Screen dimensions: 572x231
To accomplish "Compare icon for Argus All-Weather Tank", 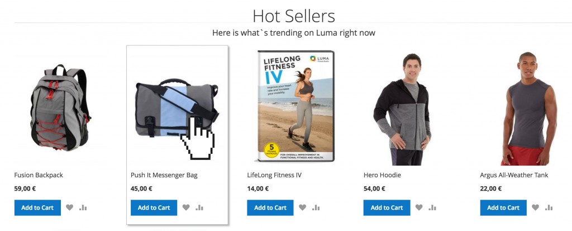I will click(x=549, y=208).
